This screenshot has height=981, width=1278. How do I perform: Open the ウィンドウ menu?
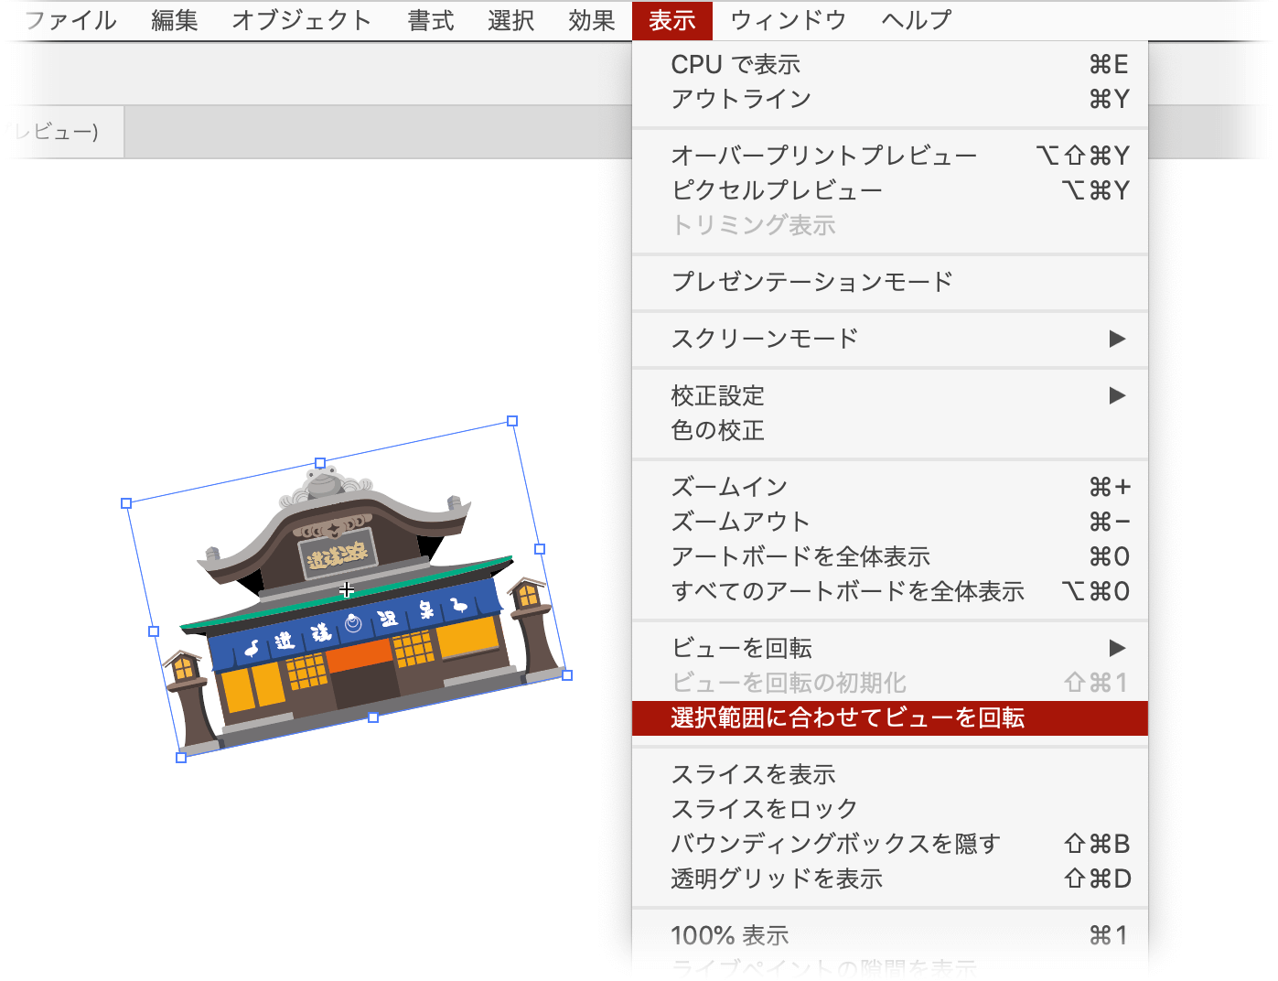(x=789, y=20)
